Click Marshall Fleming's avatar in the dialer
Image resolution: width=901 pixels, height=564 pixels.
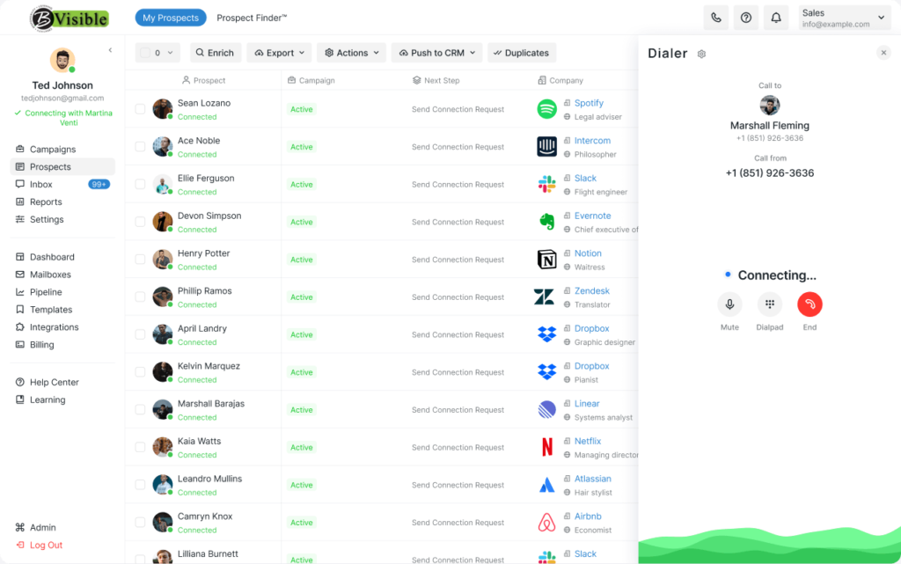[769, 105]
